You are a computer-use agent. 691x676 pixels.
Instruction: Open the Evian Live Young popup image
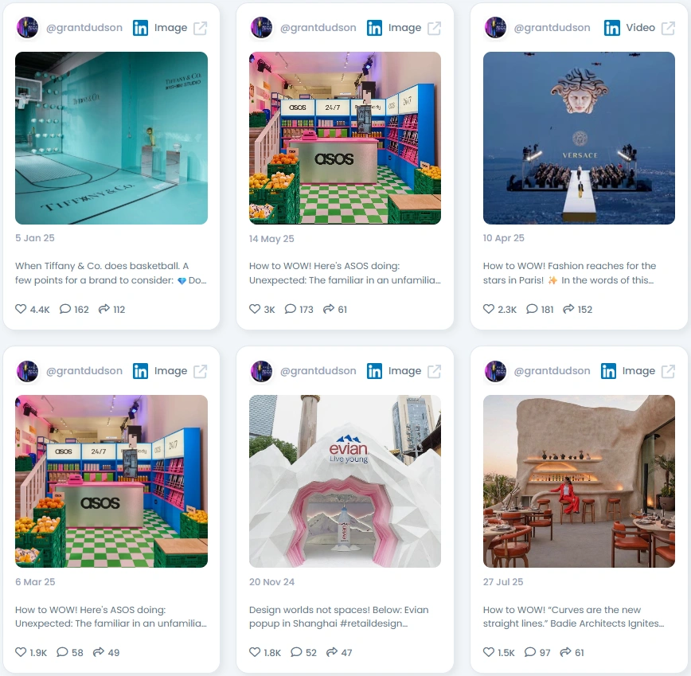click(x=345, y=481)
